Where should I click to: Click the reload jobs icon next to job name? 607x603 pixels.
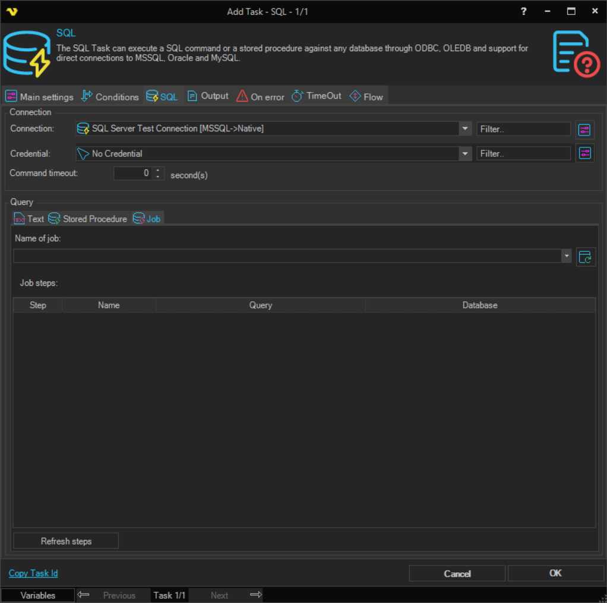pos(586,257)
